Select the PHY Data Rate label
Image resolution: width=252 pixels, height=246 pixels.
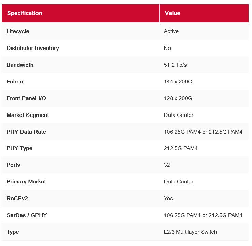click(26, 132)
